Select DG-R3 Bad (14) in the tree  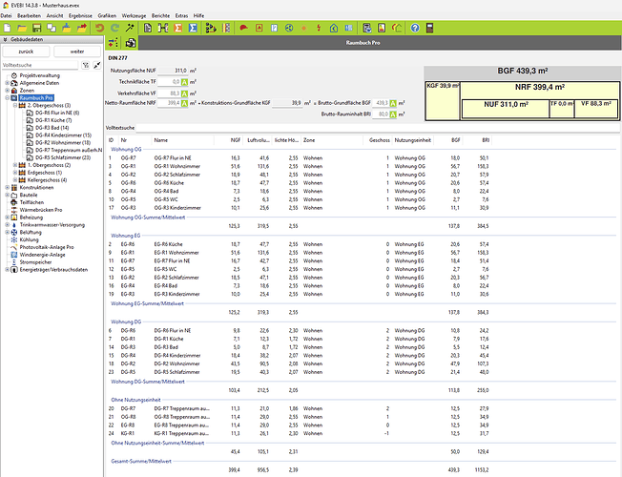coord(52,128)
